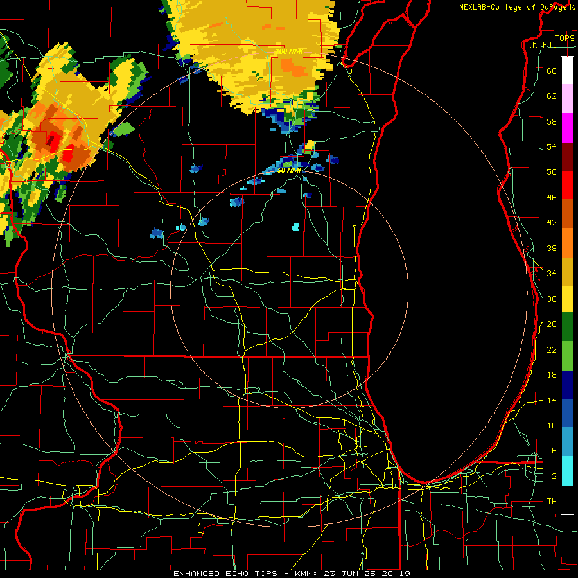Click the legend label 30

552,299
